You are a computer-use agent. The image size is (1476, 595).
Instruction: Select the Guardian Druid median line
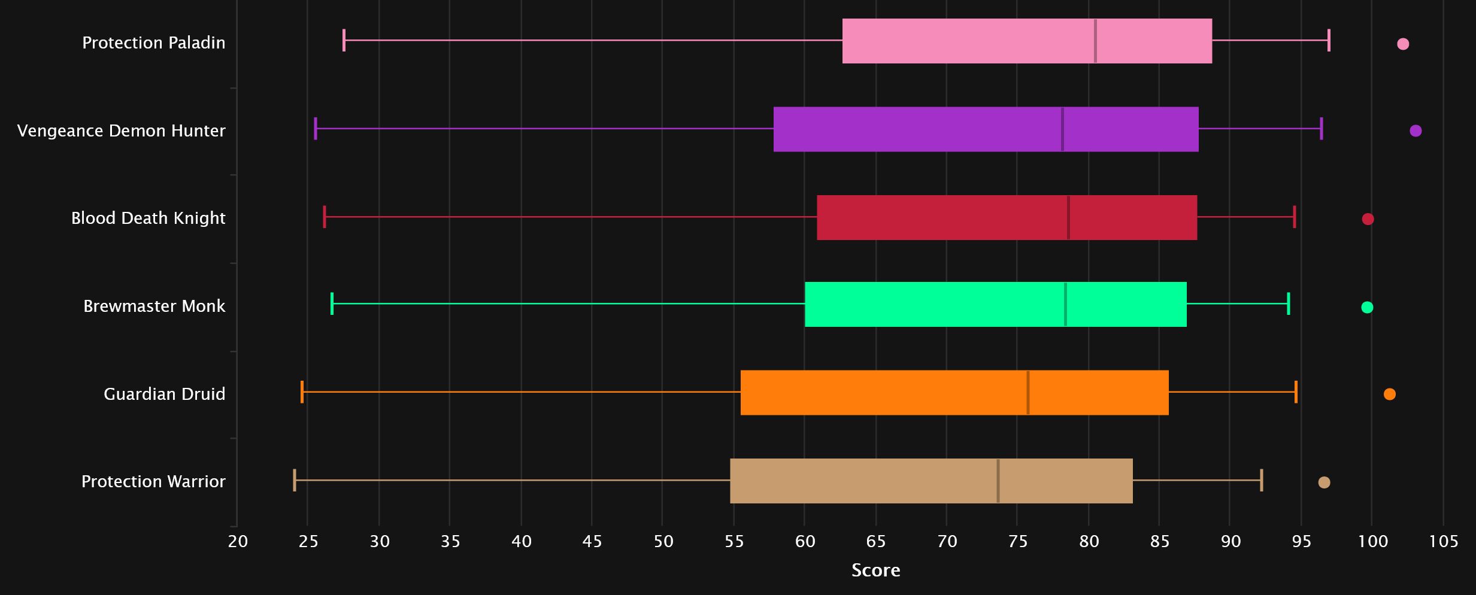1028,393
